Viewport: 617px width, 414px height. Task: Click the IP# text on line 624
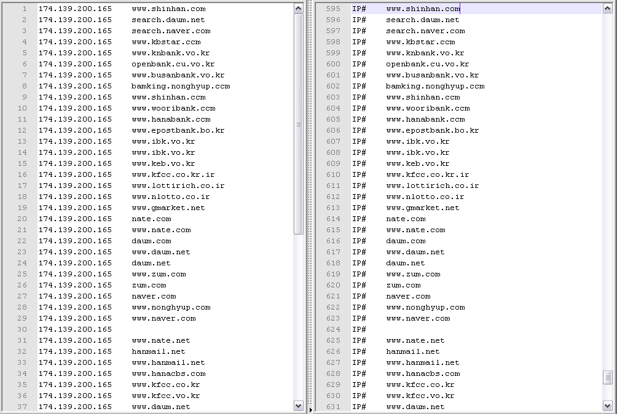(x=359, y=329)
